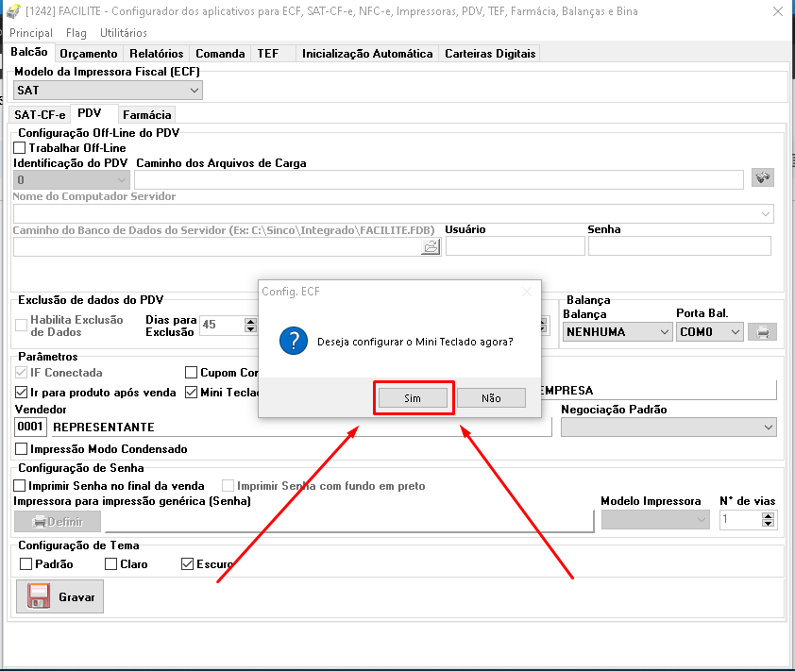The width and height of the screenshot is (795, 671).
Task: Click the question mark icon in dialog
Action: 294,341
